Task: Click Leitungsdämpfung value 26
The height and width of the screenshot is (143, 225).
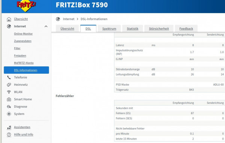Action: [x=192, y=74]
